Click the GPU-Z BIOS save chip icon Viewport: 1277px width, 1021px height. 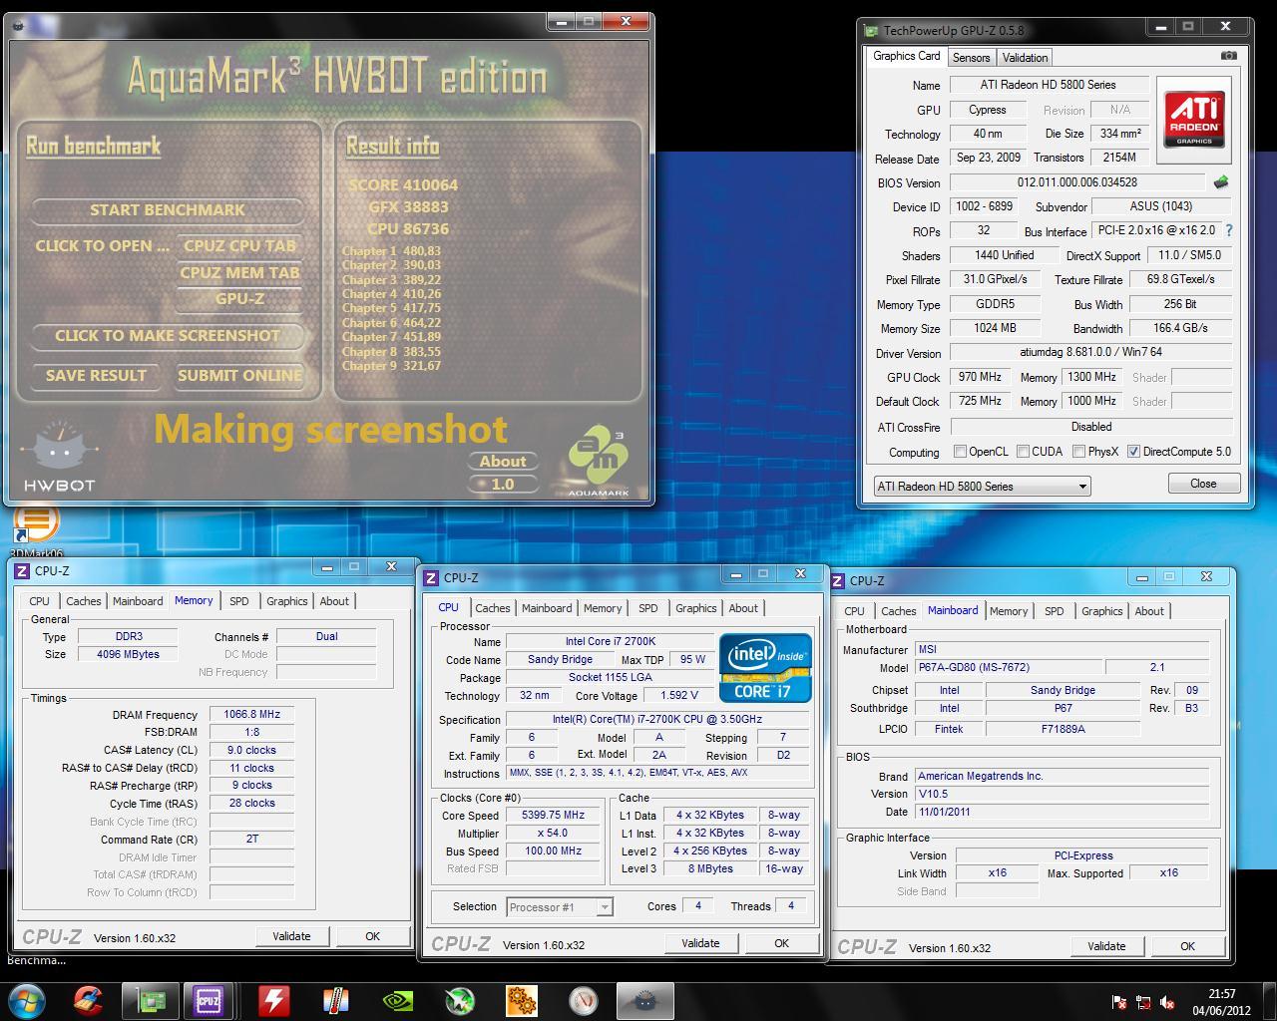pos(1220,182)
